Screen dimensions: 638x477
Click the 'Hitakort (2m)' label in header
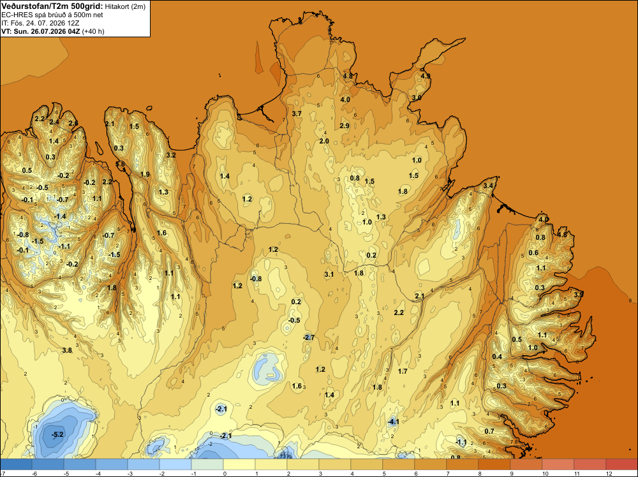[125, 6]
